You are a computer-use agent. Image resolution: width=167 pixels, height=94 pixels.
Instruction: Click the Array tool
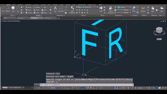[44, 13]
